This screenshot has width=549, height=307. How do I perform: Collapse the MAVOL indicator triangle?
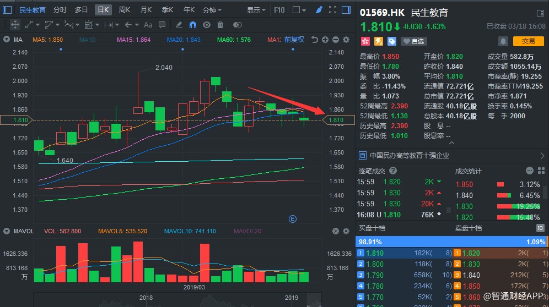[x=6, y=231]
